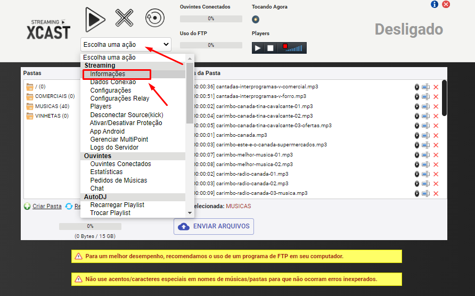This screenshot has height=296, width=475.
Task: Click the Tocando Agora disc icon
Action: point(256,20)
